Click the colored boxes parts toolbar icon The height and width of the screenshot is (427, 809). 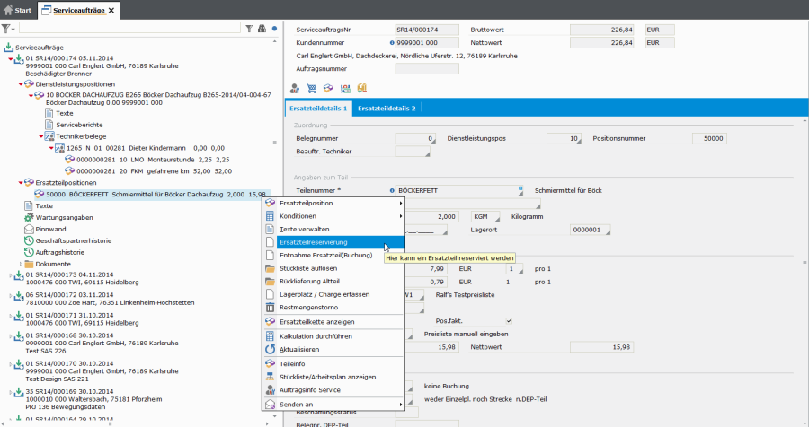coord(329,89)
